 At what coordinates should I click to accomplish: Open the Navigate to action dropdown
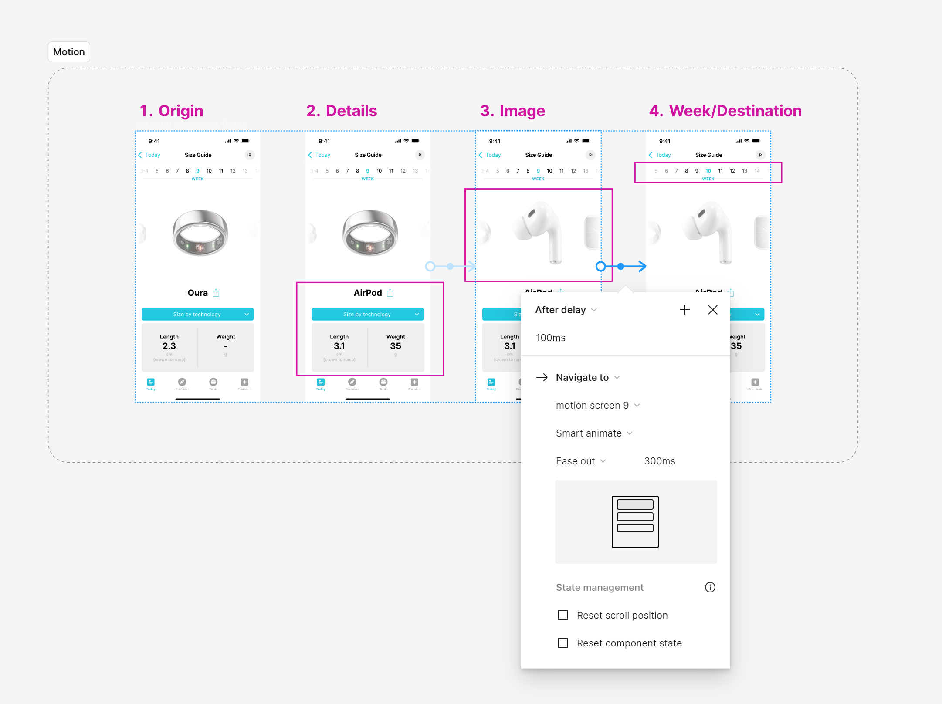tap(587, 377)
